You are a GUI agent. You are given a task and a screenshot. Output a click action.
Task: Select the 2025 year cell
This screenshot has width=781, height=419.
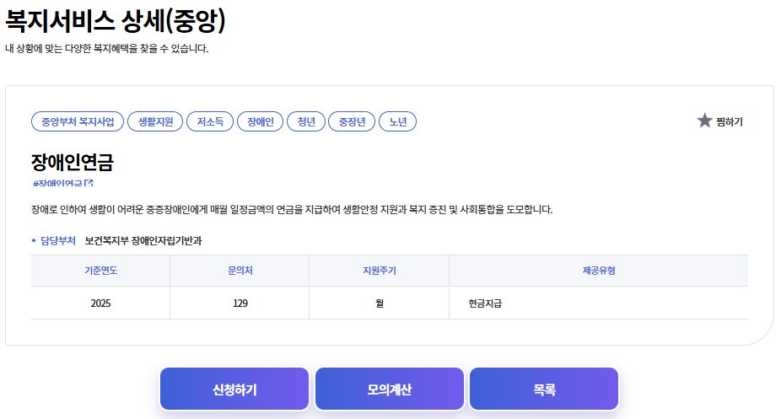[100, 304]
